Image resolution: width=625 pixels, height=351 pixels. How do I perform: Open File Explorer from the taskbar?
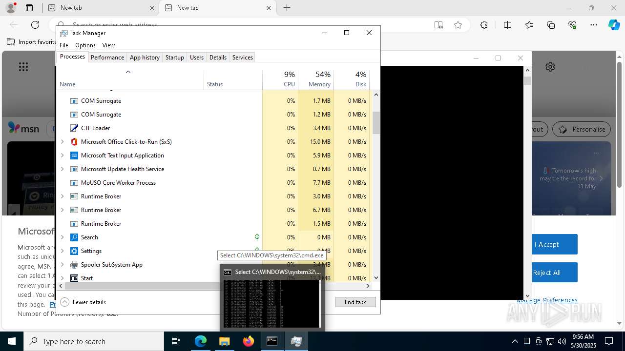224,341
